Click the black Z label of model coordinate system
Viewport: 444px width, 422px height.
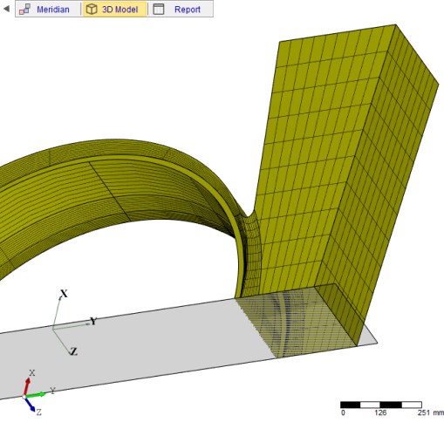74,351
